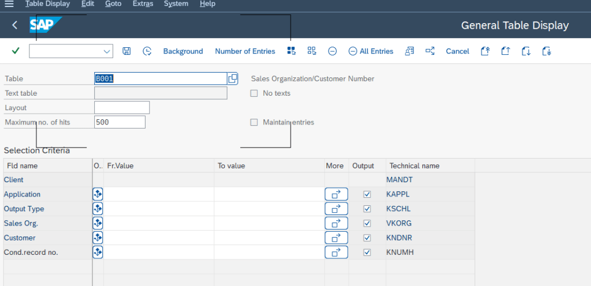Screen dimensions: 591x286
Task: Click the green Execute checkmark icon
Action: [16, 51]
